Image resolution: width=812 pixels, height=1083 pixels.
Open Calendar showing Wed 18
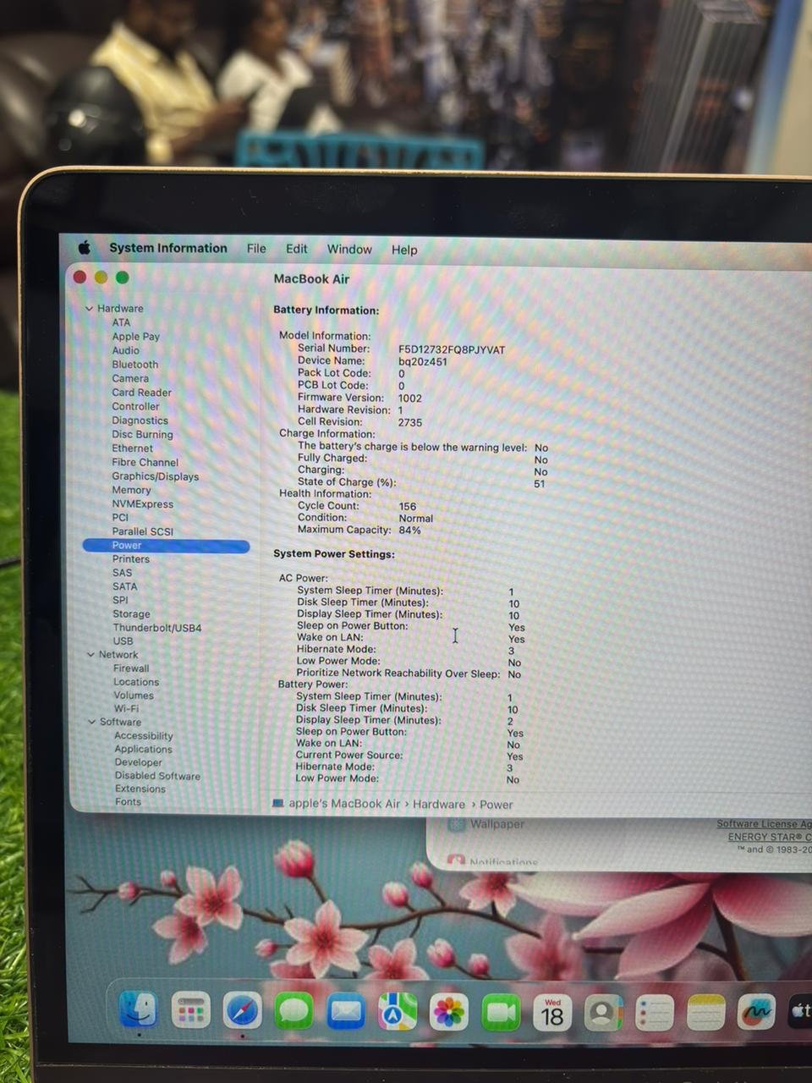pos(552,1013)
